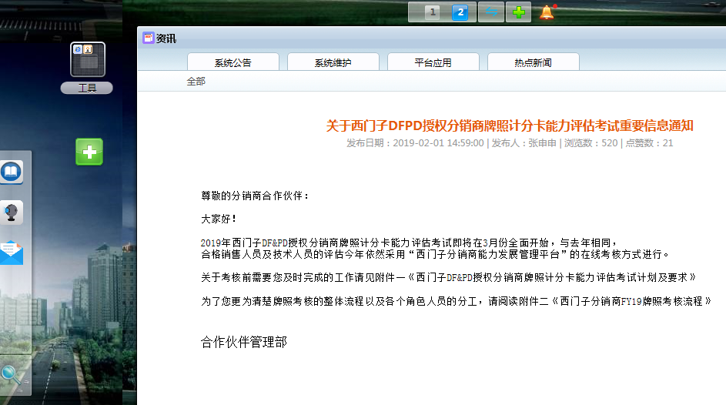Click 点赞数：21 text
The width and height of the screenshot is (726, 405).
(649, 143)
